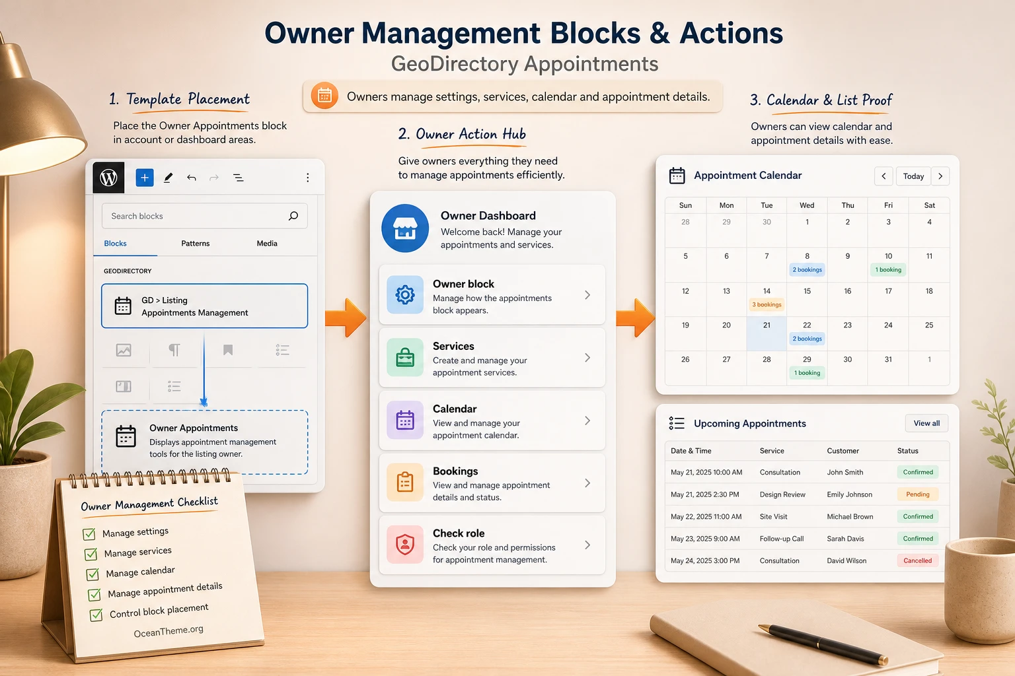Click Confirmed status for Sarah Davis
This screenshot has width=1015, height=676.
tap(918, 539)
